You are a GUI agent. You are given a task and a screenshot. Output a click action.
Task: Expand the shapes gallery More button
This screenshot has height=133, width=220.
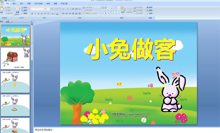tap(119, 13)
